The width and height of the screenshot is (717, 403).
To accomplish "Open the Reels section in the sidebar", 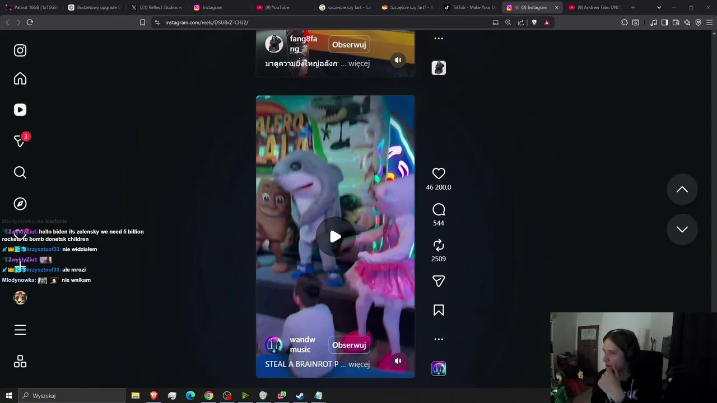I will (x=20, y=110).
